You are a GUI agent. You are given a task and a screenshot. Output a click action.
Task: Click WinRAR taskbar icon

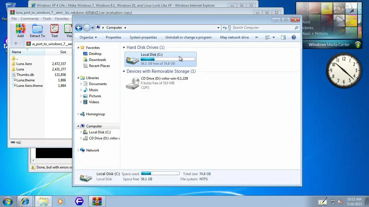(97, 201)
